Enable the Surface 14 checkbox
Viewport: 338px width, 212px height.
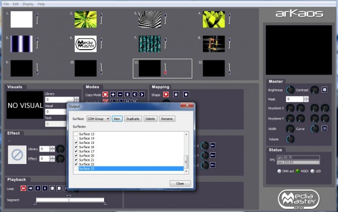click(x=76, y=139)
